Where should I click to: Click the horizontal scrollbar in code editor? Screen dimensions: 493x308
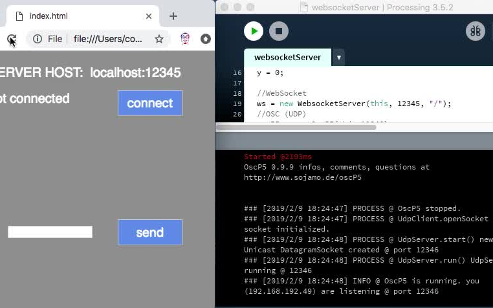click(x=296, y=127)
